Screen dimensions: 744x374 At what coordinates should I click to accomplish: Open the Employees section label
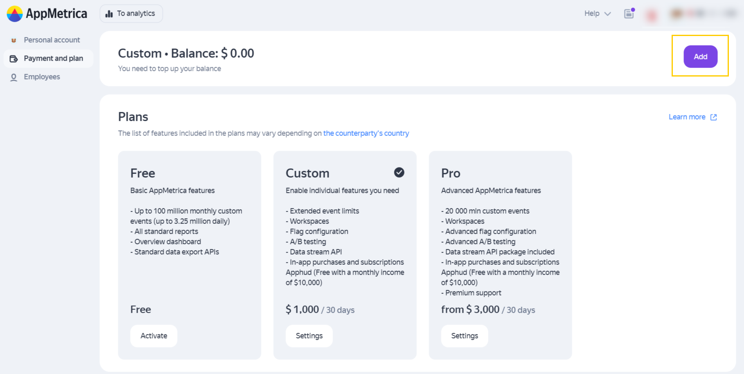pyautogui.click(x=42, y=77)
